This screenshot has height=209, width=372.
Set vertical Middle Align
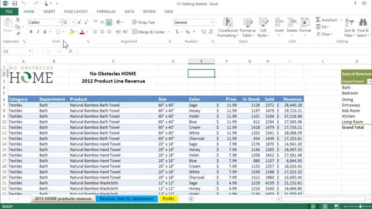[x=102, y=22]
